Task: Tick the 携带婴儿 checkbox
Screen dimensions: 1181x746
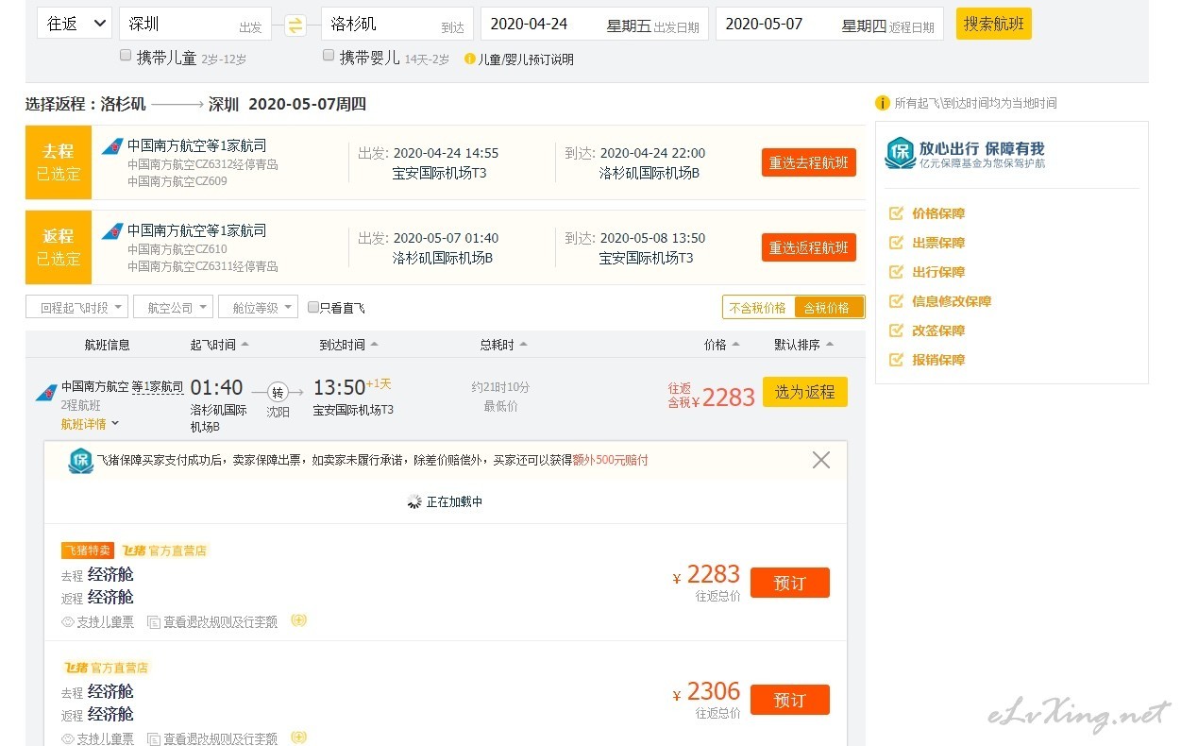Action: click(x=329, y=56)
